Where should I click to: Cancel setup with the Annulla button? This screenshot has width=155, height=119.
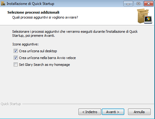click(139, 112)
